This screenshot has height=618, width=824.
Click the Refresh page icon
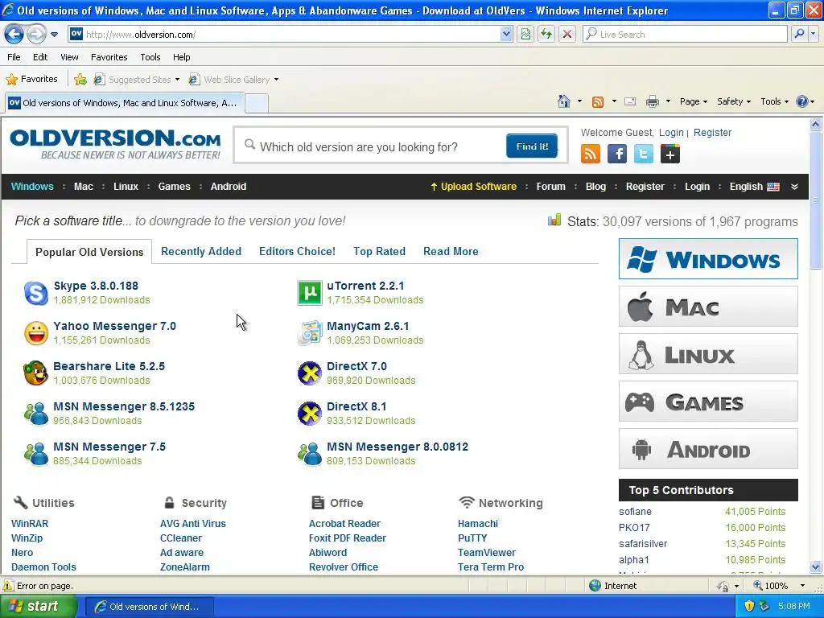[x=546, y=35]
